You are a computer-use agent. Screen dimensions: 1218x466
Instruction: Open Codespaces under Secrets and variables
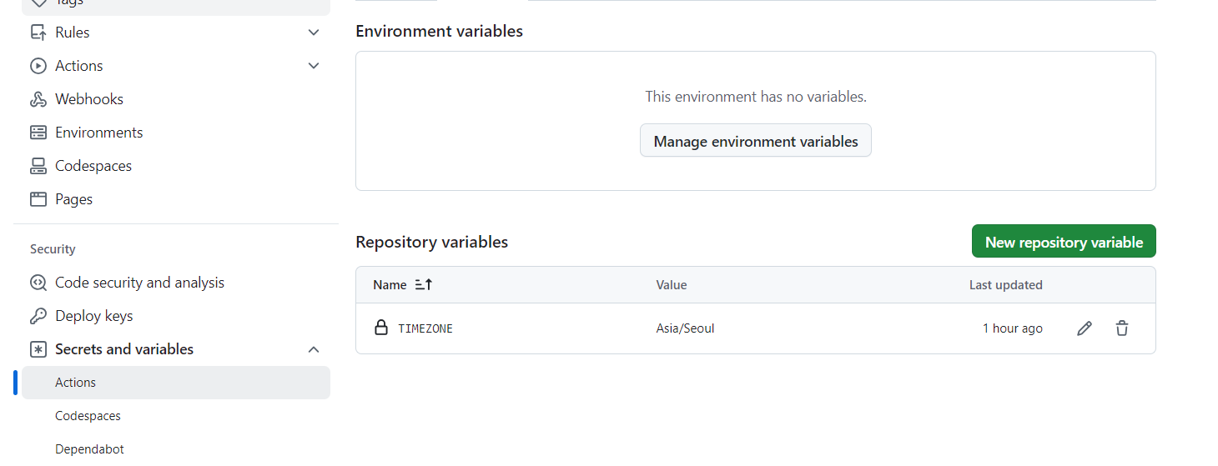coord(88,416)
